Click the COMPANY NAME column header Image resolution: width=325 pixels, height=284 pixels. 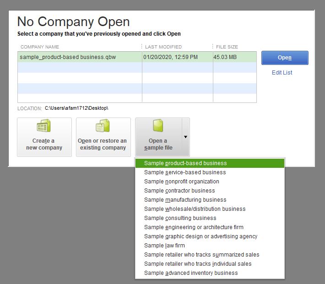(x=39, y=47)
